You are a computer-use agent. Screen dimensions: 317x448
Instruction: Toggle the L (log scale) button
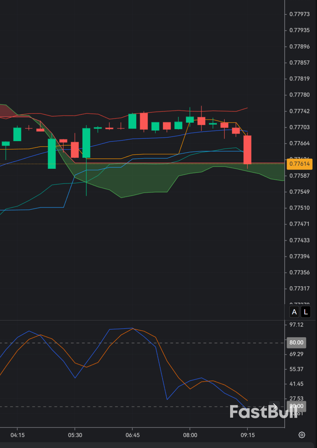(305, 312)
